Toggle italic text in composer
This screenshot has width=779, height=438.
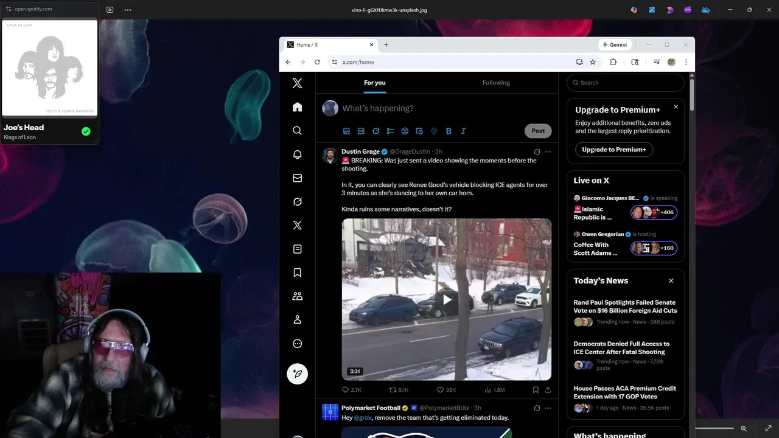[x=463, y=131]
